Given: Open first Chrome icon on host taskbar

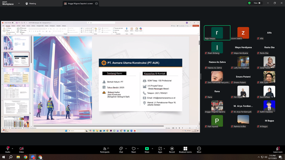Looking at the screenshot, I should 25,157.
